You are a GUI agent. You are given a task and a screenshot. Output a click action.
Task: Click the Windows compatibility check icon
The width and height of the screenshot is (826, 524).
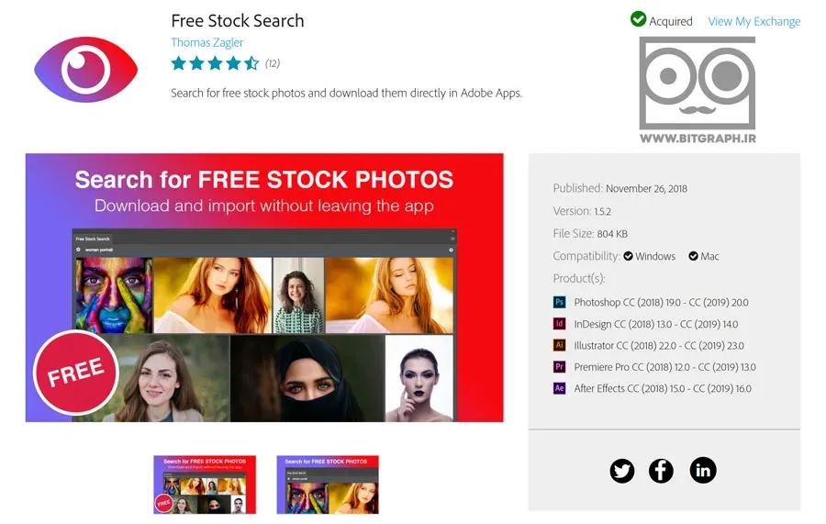pos(628,256)
